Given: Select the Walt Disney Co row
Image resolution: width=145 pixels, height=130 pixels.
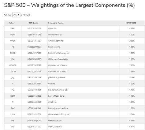Looking at the screenshot, I should point(75,127).
